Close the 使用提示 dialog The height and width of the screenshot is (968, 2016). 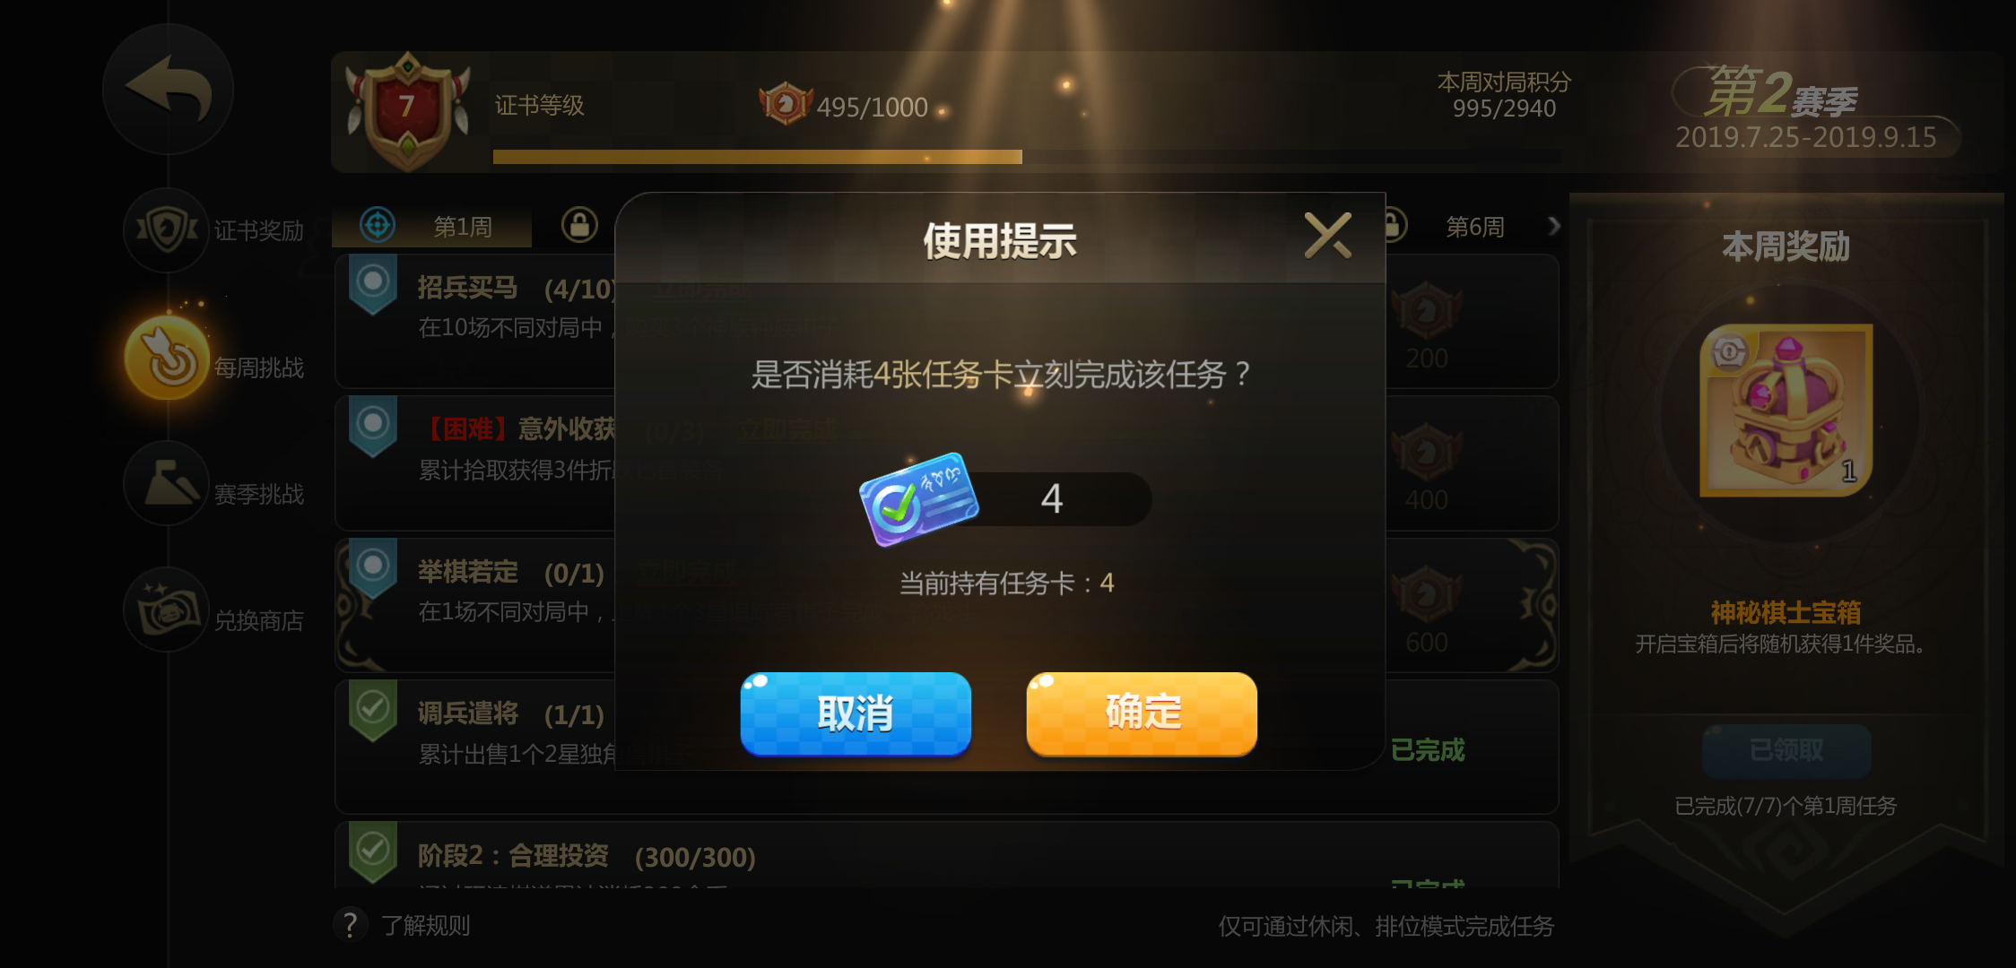[1328, 236]
